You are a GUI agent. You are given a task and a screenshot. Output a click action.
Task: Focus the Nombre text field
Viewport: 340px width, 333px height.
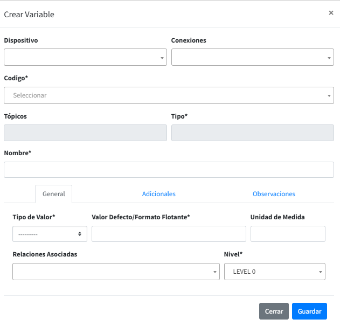click(x=169, y=170)
